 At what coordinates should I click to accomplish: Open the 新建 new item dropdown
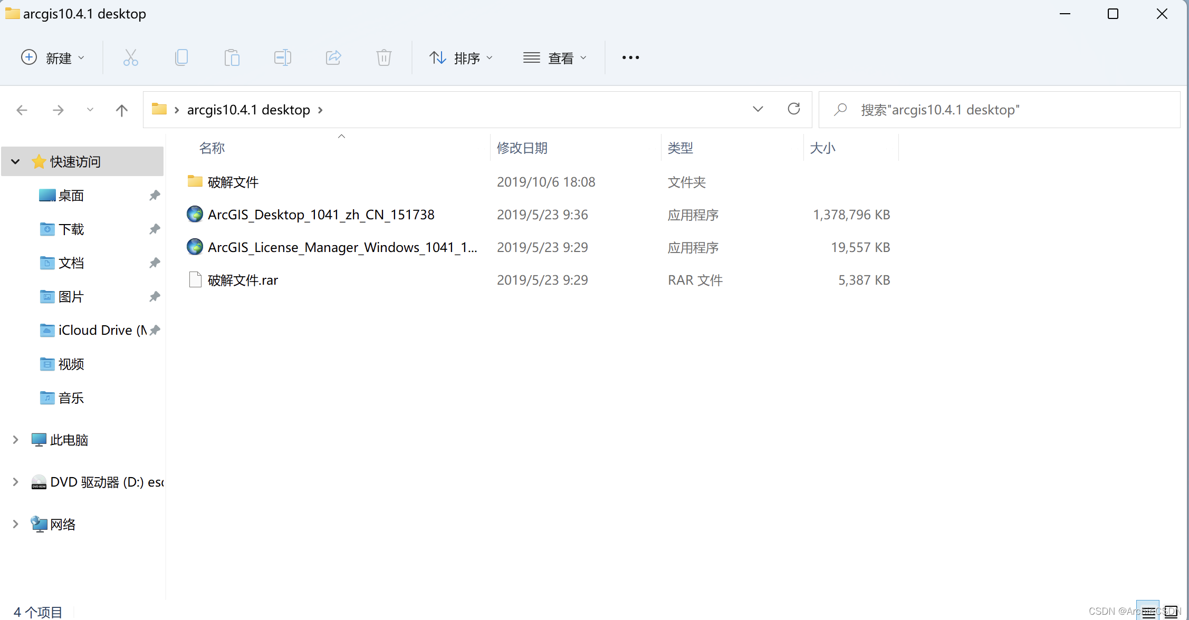(x=52, y=57)
